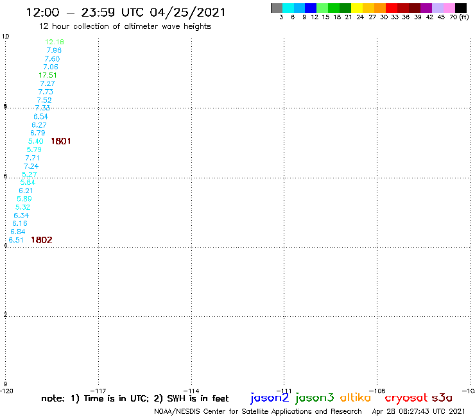Click the orange swatch in the color scale
Viewport: 475px width, 417px height.
coord(380,8)
